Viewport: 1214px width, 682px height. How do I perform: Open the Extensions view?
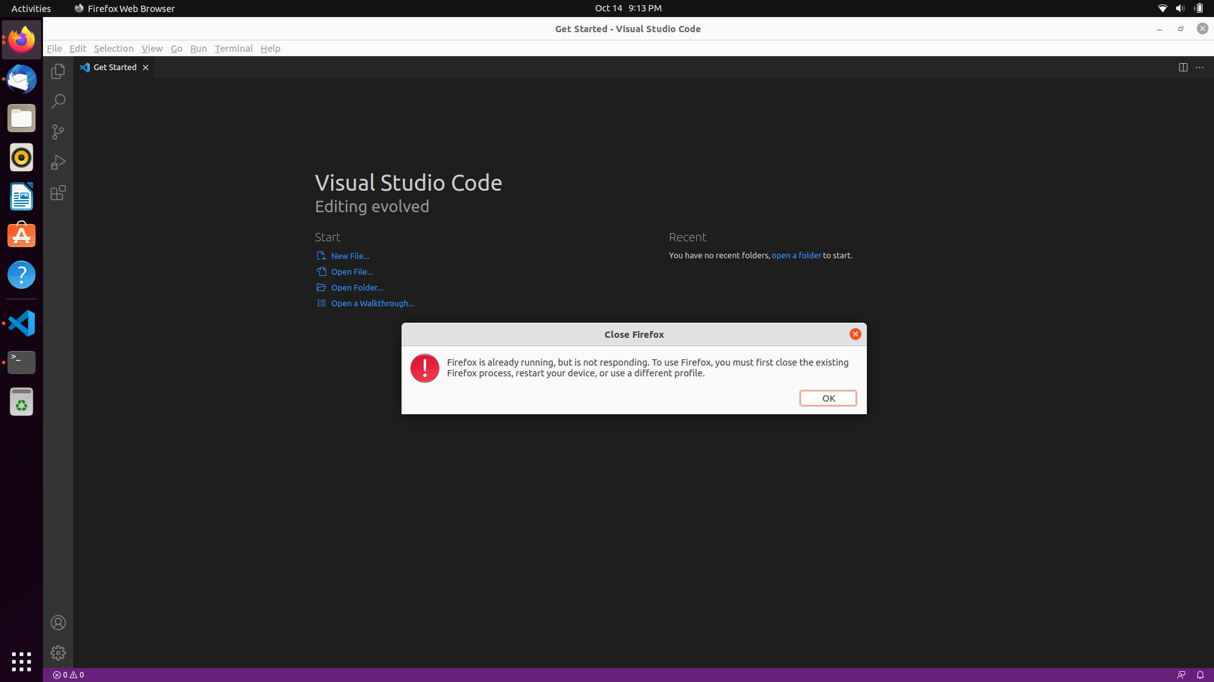click(58, 193)
